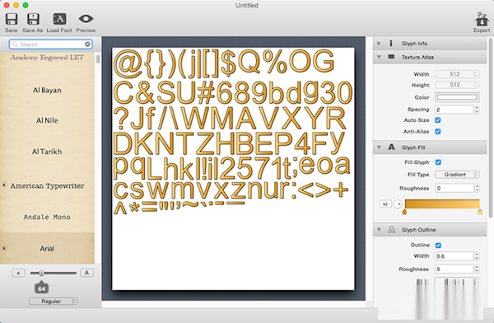Collapse the Texture Atlas section
Image resolution: width=494 pixels, height=323 pixels.
(x=379, y=57)
